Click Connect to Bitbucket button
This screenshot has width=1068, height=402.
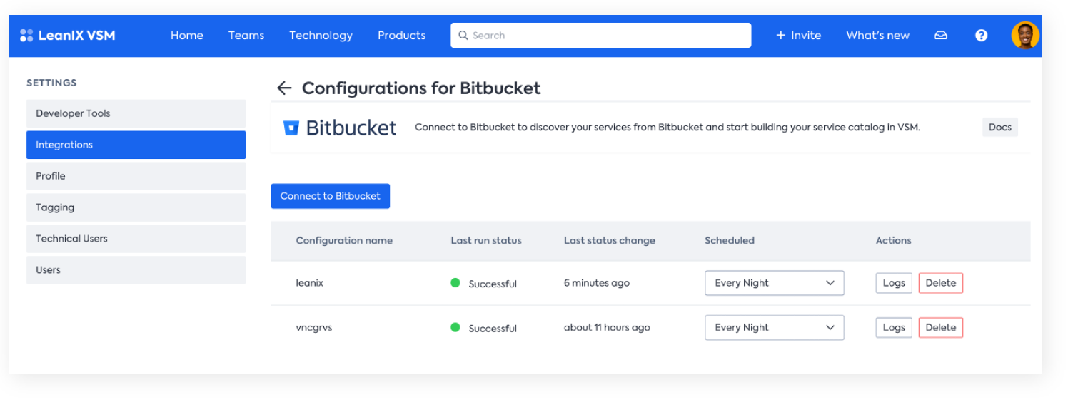330,196
